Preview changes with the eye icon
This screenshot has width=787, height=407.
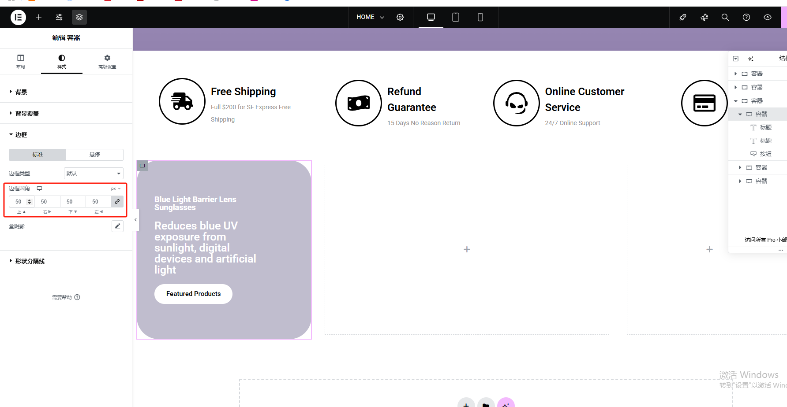pos(768,17)
